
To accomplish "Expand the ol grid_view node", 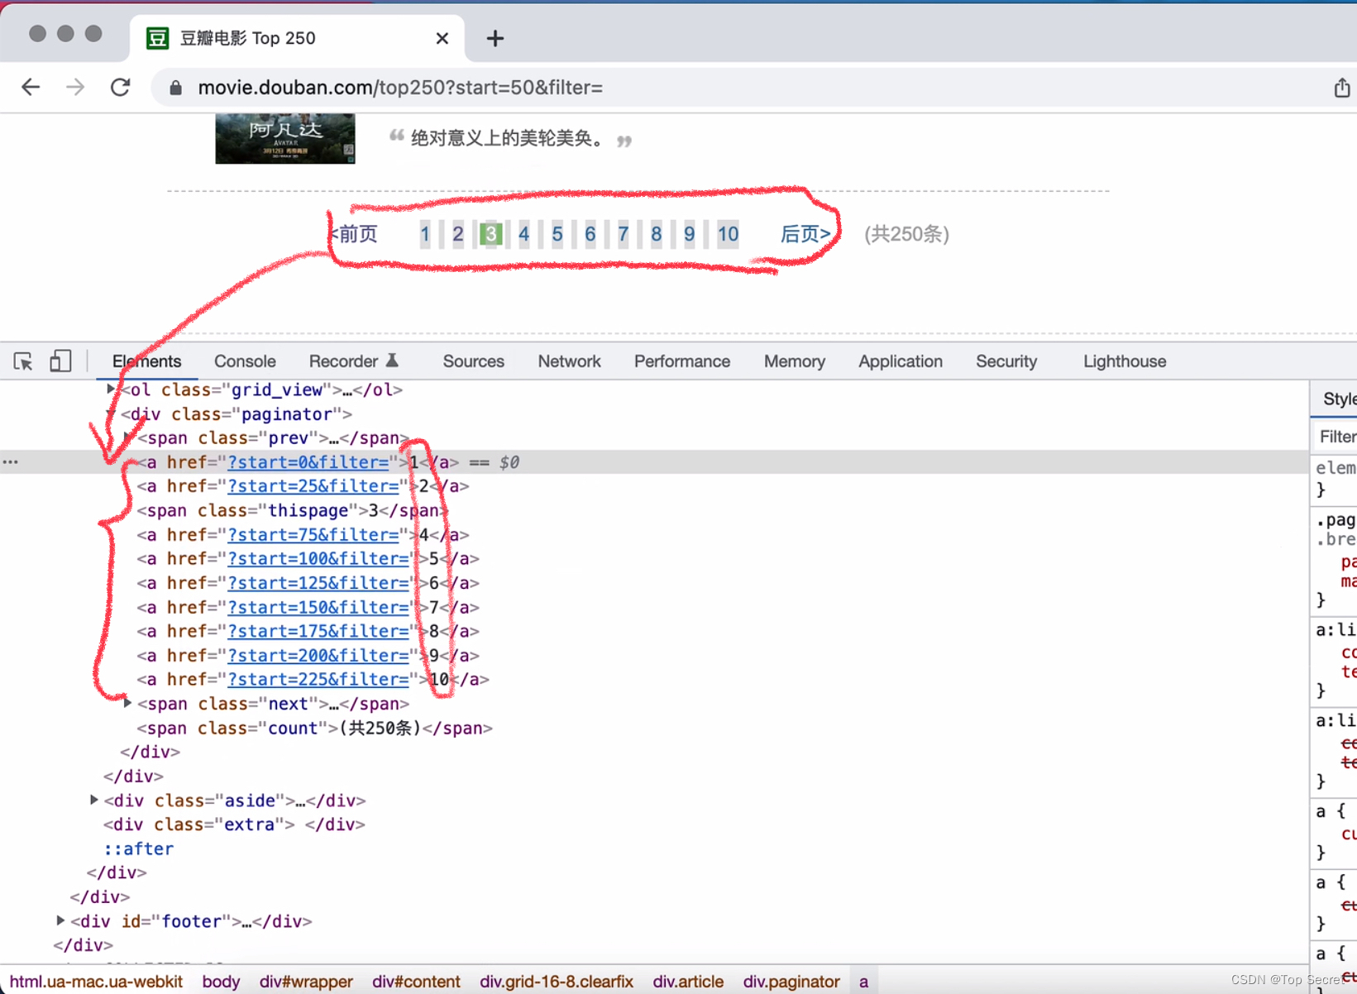I will (x=111, y=389).
